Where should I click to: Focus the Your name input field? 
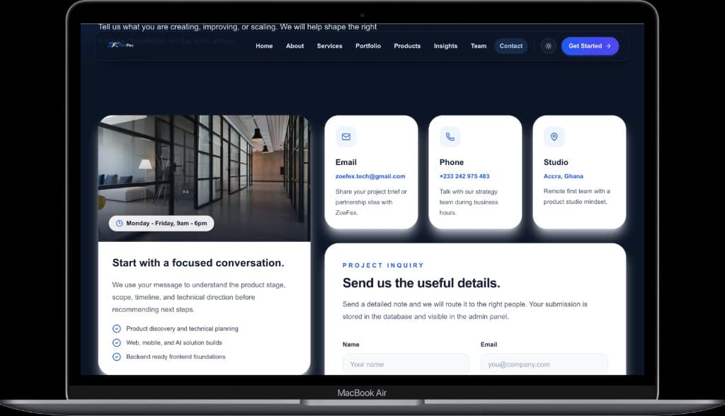point(406,364)
